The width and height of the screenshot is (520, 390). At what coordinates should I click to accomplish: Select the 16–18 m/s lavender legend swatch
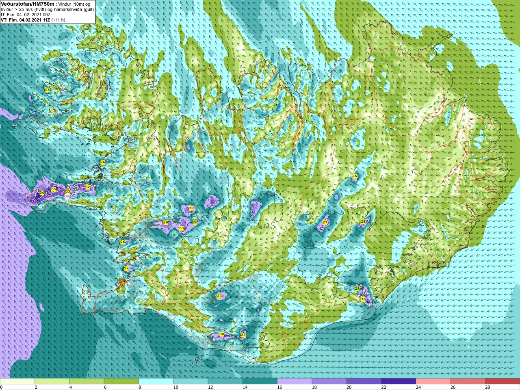point(295,381)
